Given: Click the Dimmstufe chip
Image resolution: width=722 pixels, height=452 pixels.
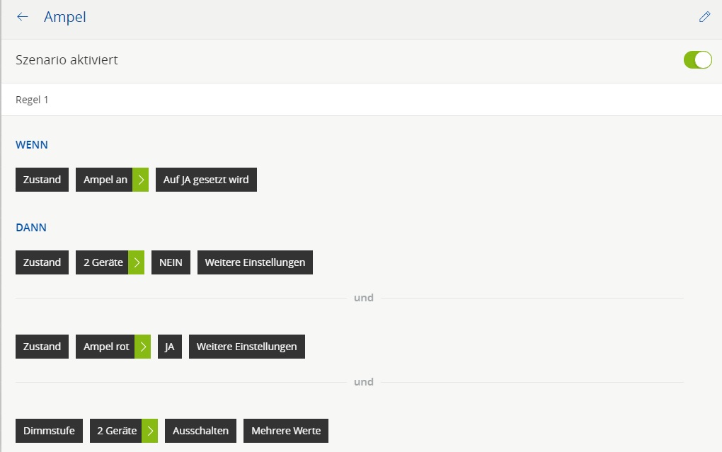Looking at the screenshot, I should pyautogui.click(x=49, y=430).
